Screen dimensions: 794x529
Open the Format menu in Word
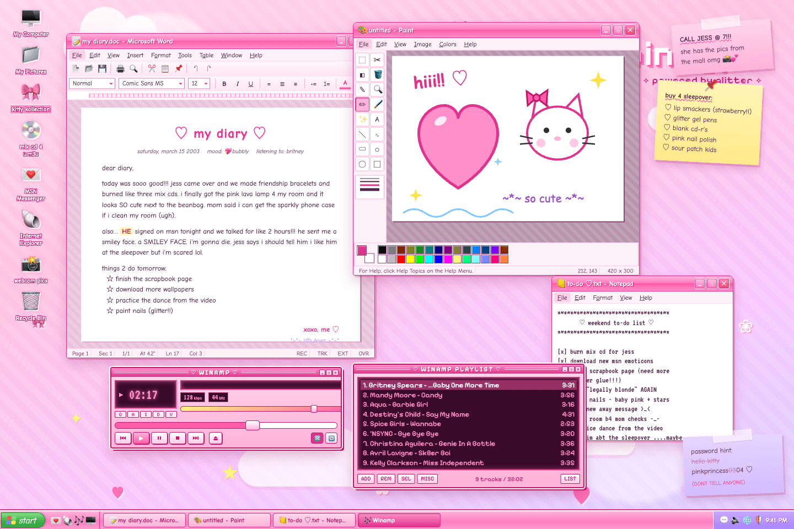[161, 55]
